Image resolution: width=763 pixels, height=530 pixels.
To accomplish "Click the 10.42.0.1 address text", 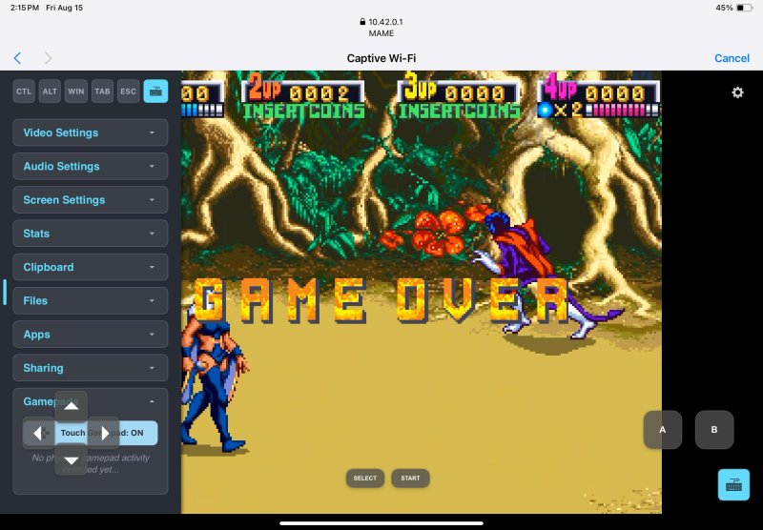I will click(x=385, y=22).
